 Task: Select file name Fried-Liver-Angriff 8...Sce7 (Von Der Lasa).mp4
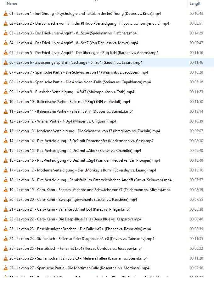click(x=74, y=43)
